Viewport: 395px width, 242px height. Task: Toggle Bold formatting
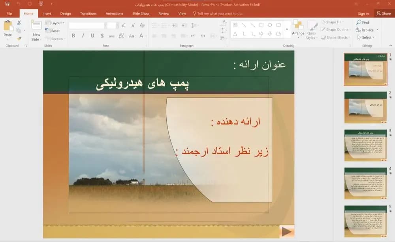point(73,36)
